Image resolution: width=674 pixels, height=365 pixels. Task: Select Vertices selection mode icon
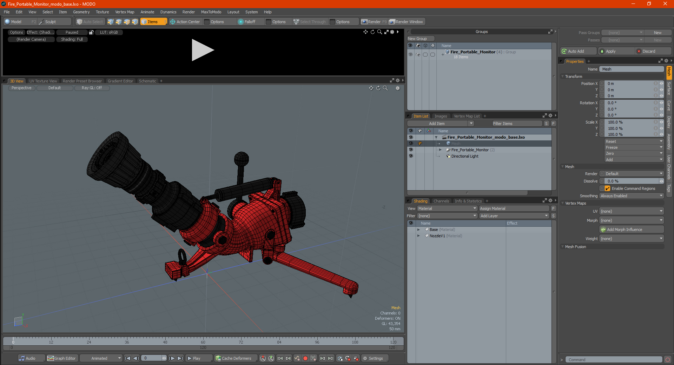[x=111, y=22]
